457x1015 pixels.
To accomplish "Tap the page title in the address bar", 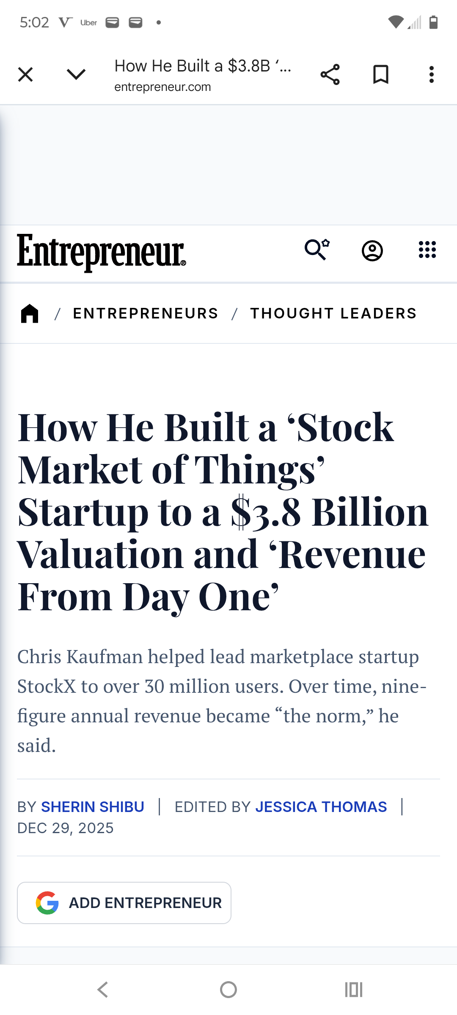I will pyautogui.click(x=203, y=66).
